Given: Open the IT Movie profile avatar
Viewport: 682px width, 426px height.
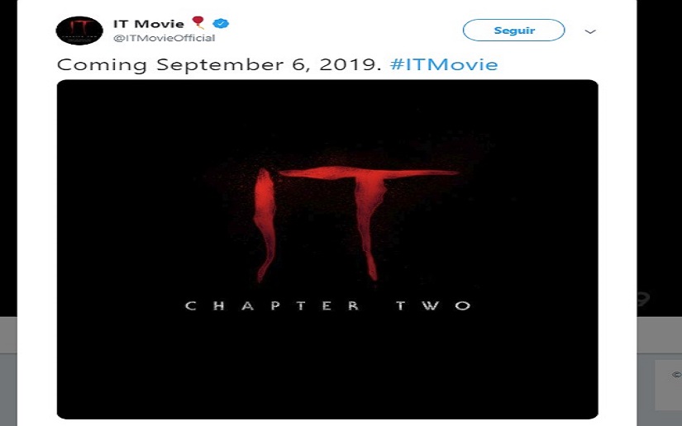Looking at the screenshot, I should [x=79, y=31].
